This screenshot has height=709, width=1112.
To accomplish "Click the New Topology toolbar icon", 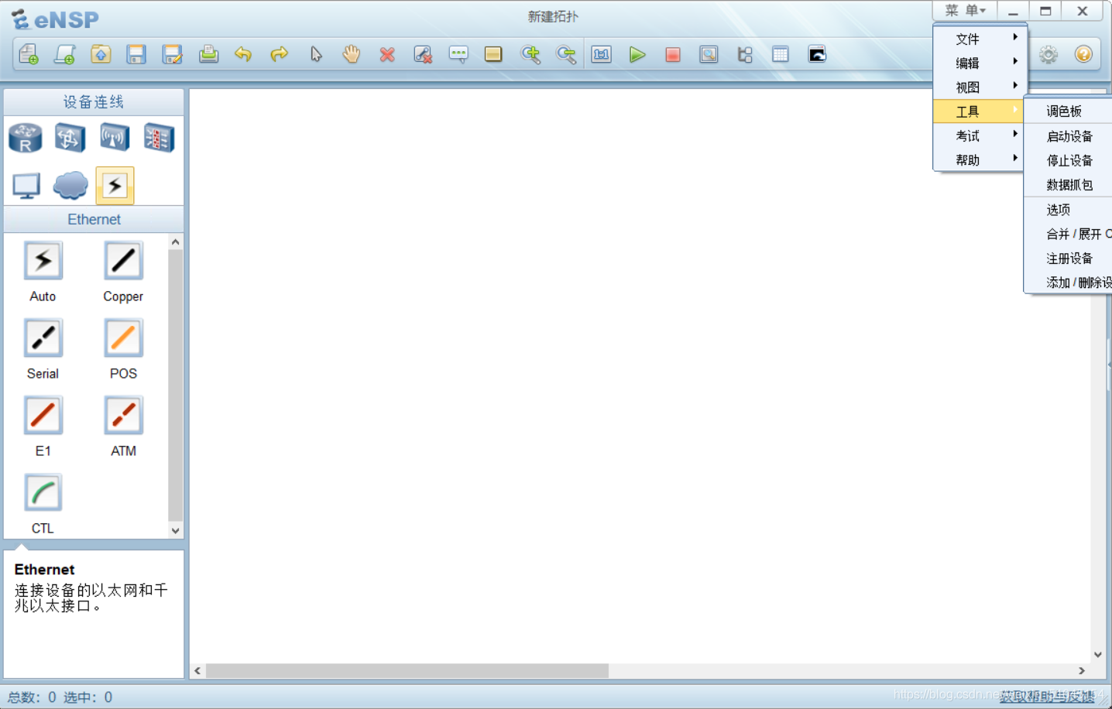I will point(29,54).
